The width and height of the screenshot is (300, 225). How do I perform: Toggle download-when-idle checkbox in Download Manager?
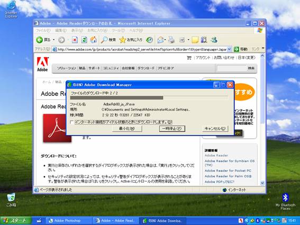point(72,122)
